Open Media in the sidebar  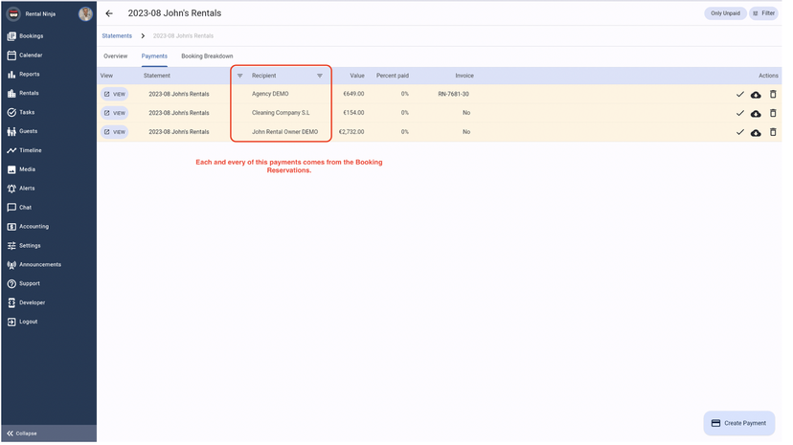click(21, 170)
